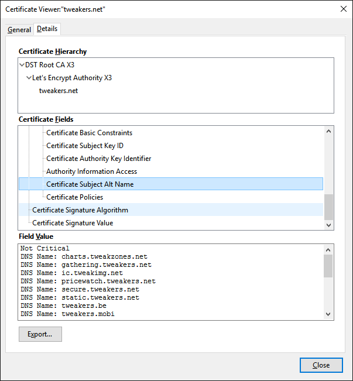
Task: Select tweakers.net in certificate hierarchy
Action: tap(59, 91)
